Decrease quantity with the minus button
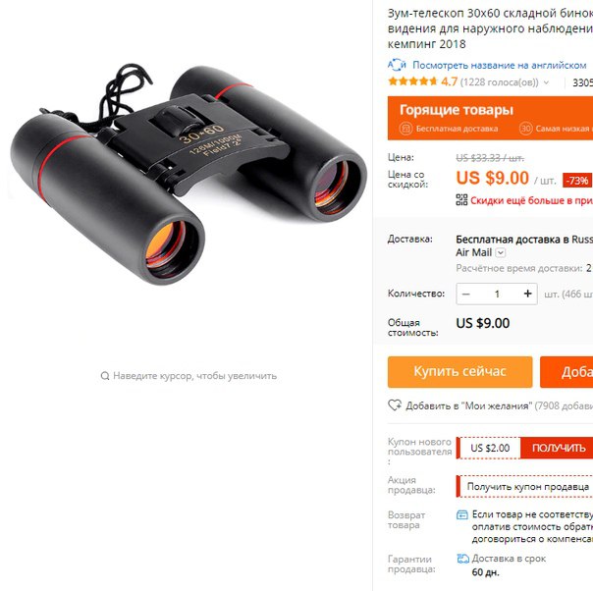This screenshot has width=593, height=591. click(x=466, y=294)
